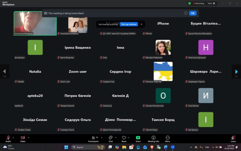Screen dimensions: 241x151
Task: Open the Windows Start menu
Action: [66, 147]
